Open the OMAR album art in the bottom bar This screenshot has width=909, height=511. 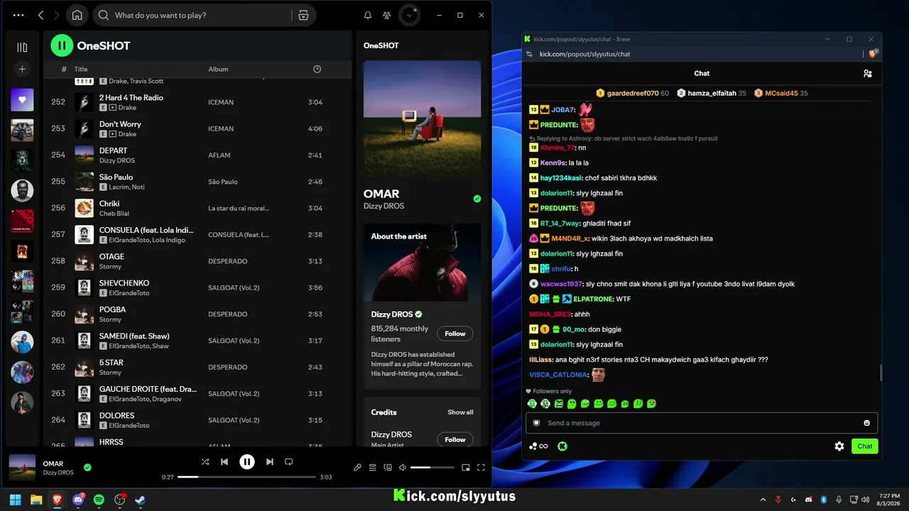click(22, 468)
